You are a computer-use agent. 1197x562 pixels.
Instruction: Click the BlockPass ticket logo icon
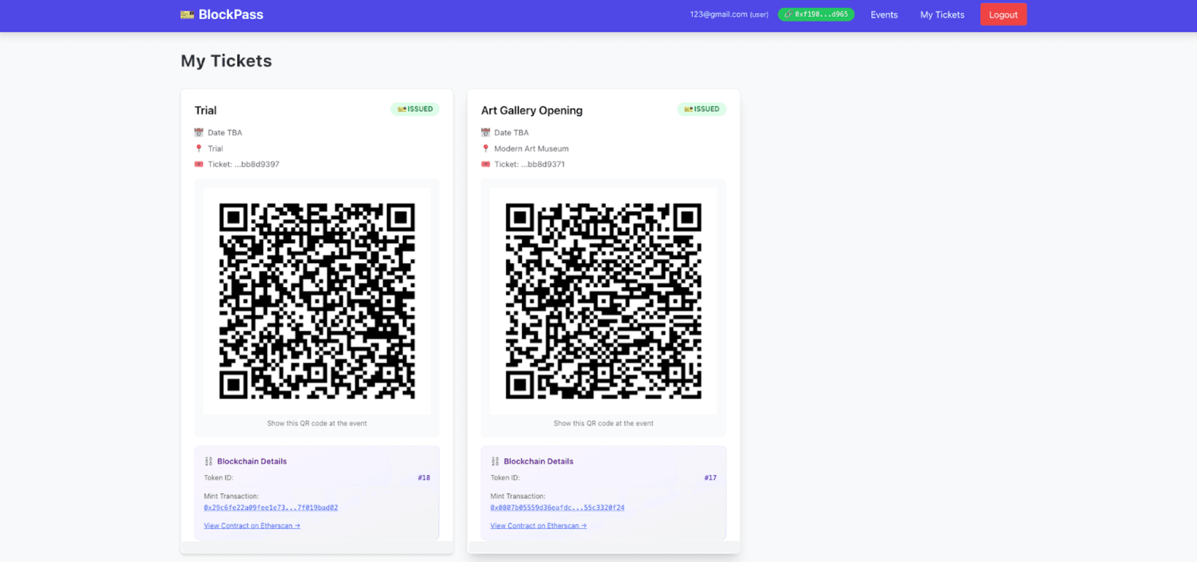point(187,14)
